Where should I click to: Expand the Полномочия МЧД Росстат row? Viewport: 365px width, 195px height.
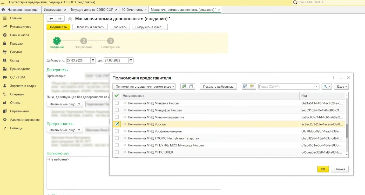point(125,124)
